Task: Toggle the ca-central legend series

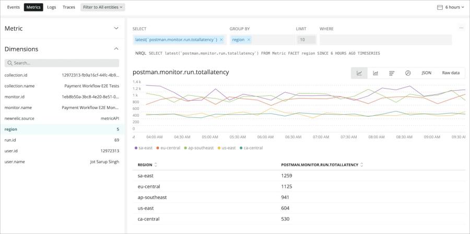Action: tap(251, 148)
